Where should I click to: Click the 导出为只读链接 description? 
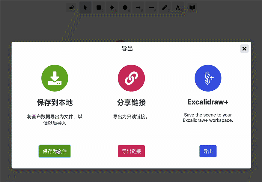[x=130, y=117]
